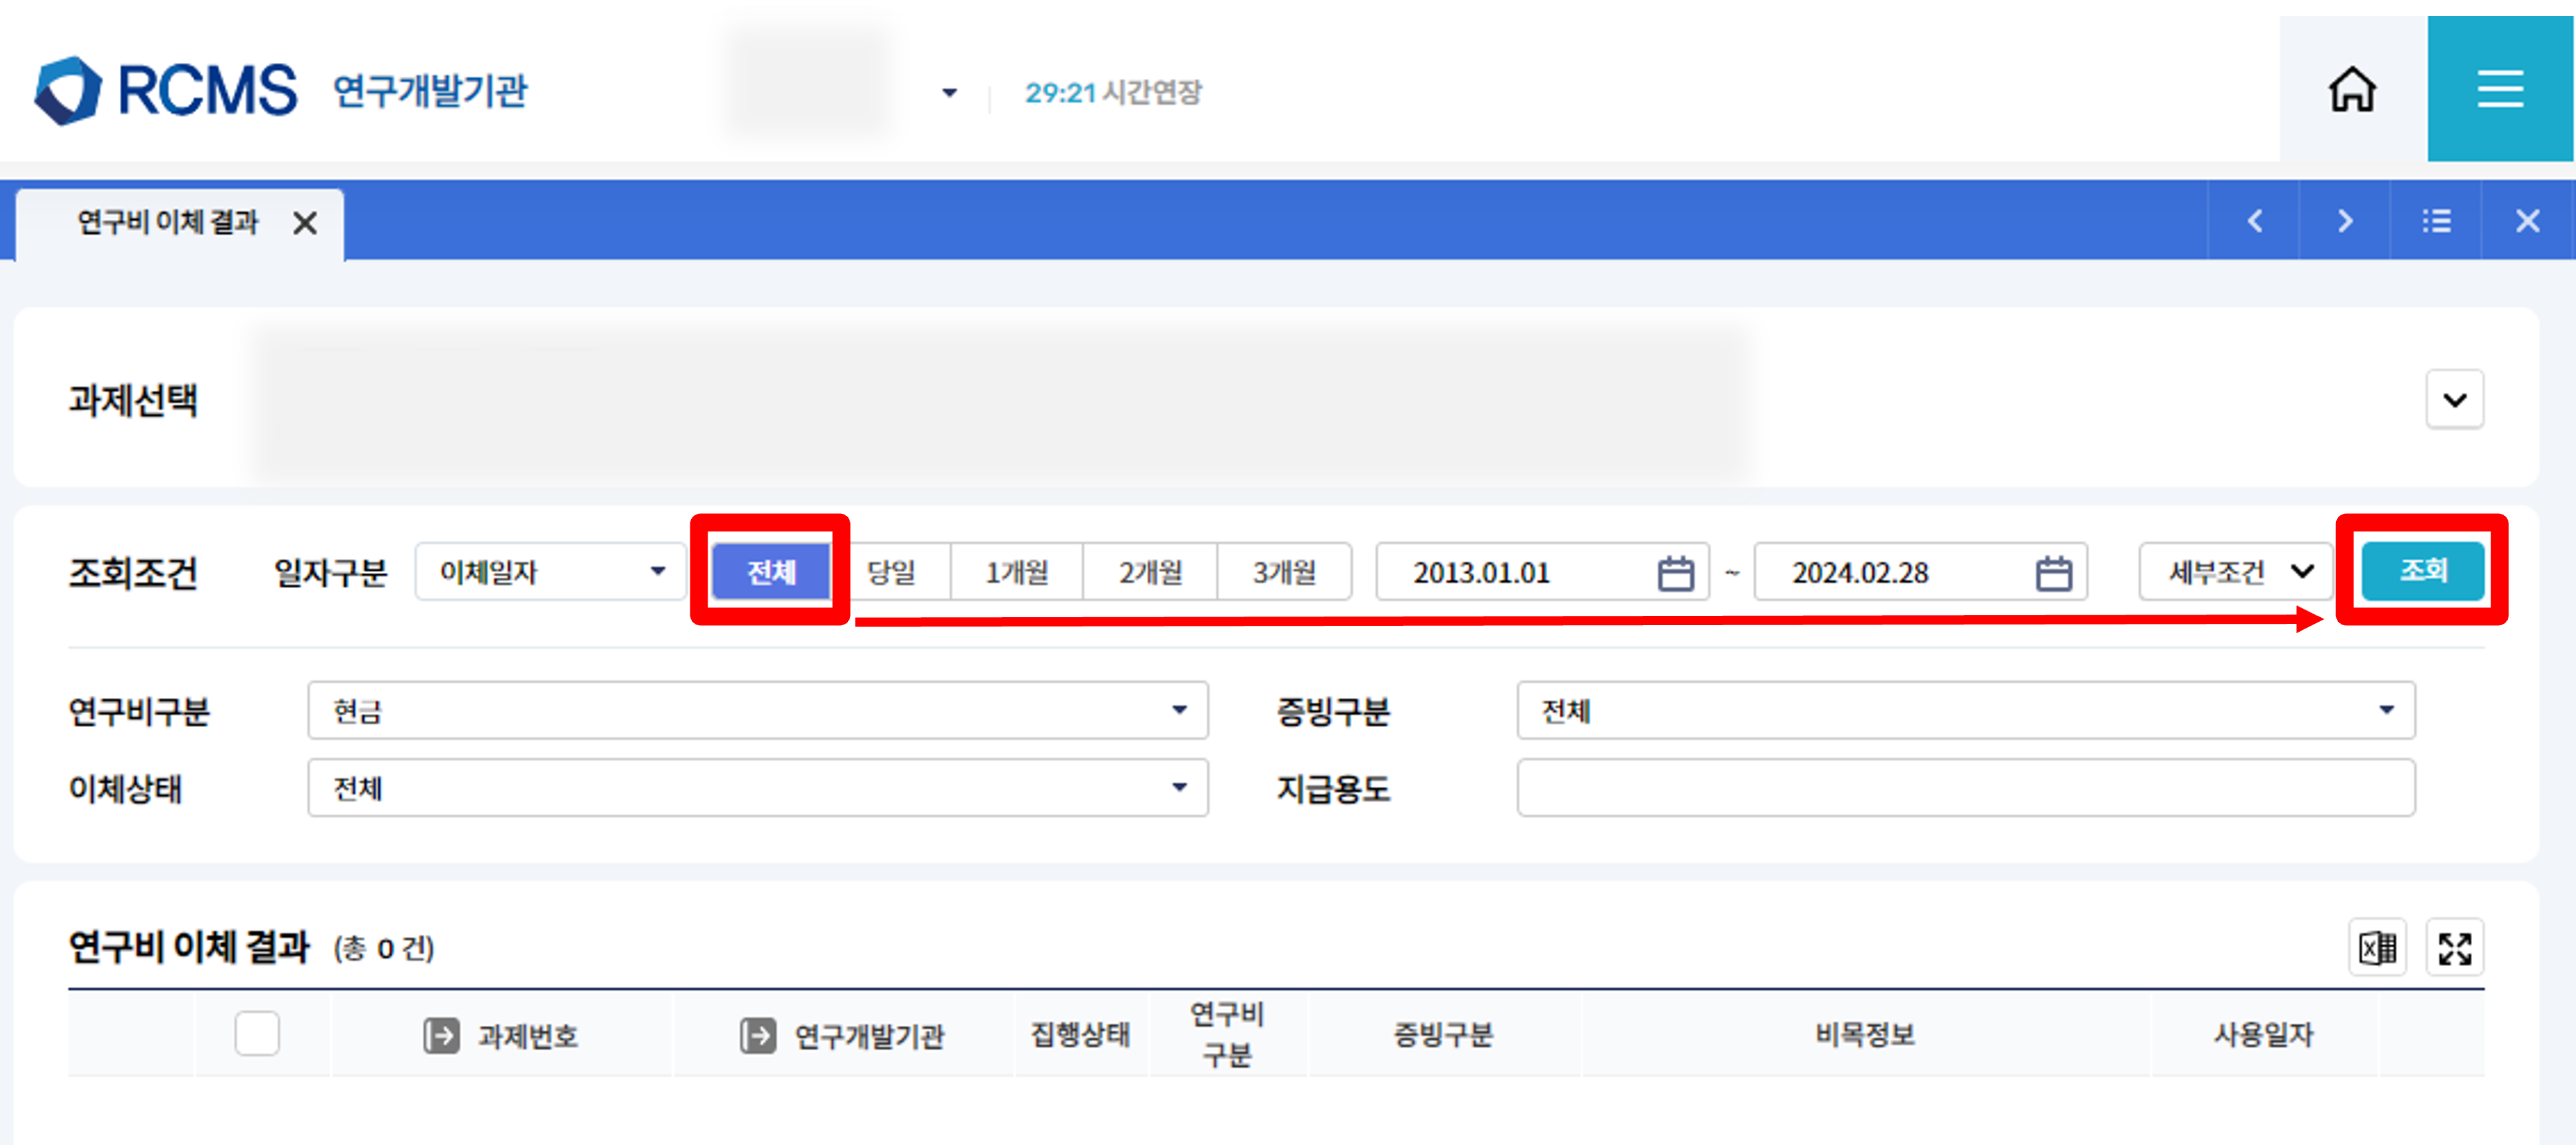The height and width of the screenshot is (1145, 2576).
Task: Open the 연구비구분 현금 dropdown
Action: [x=757, y=711]
